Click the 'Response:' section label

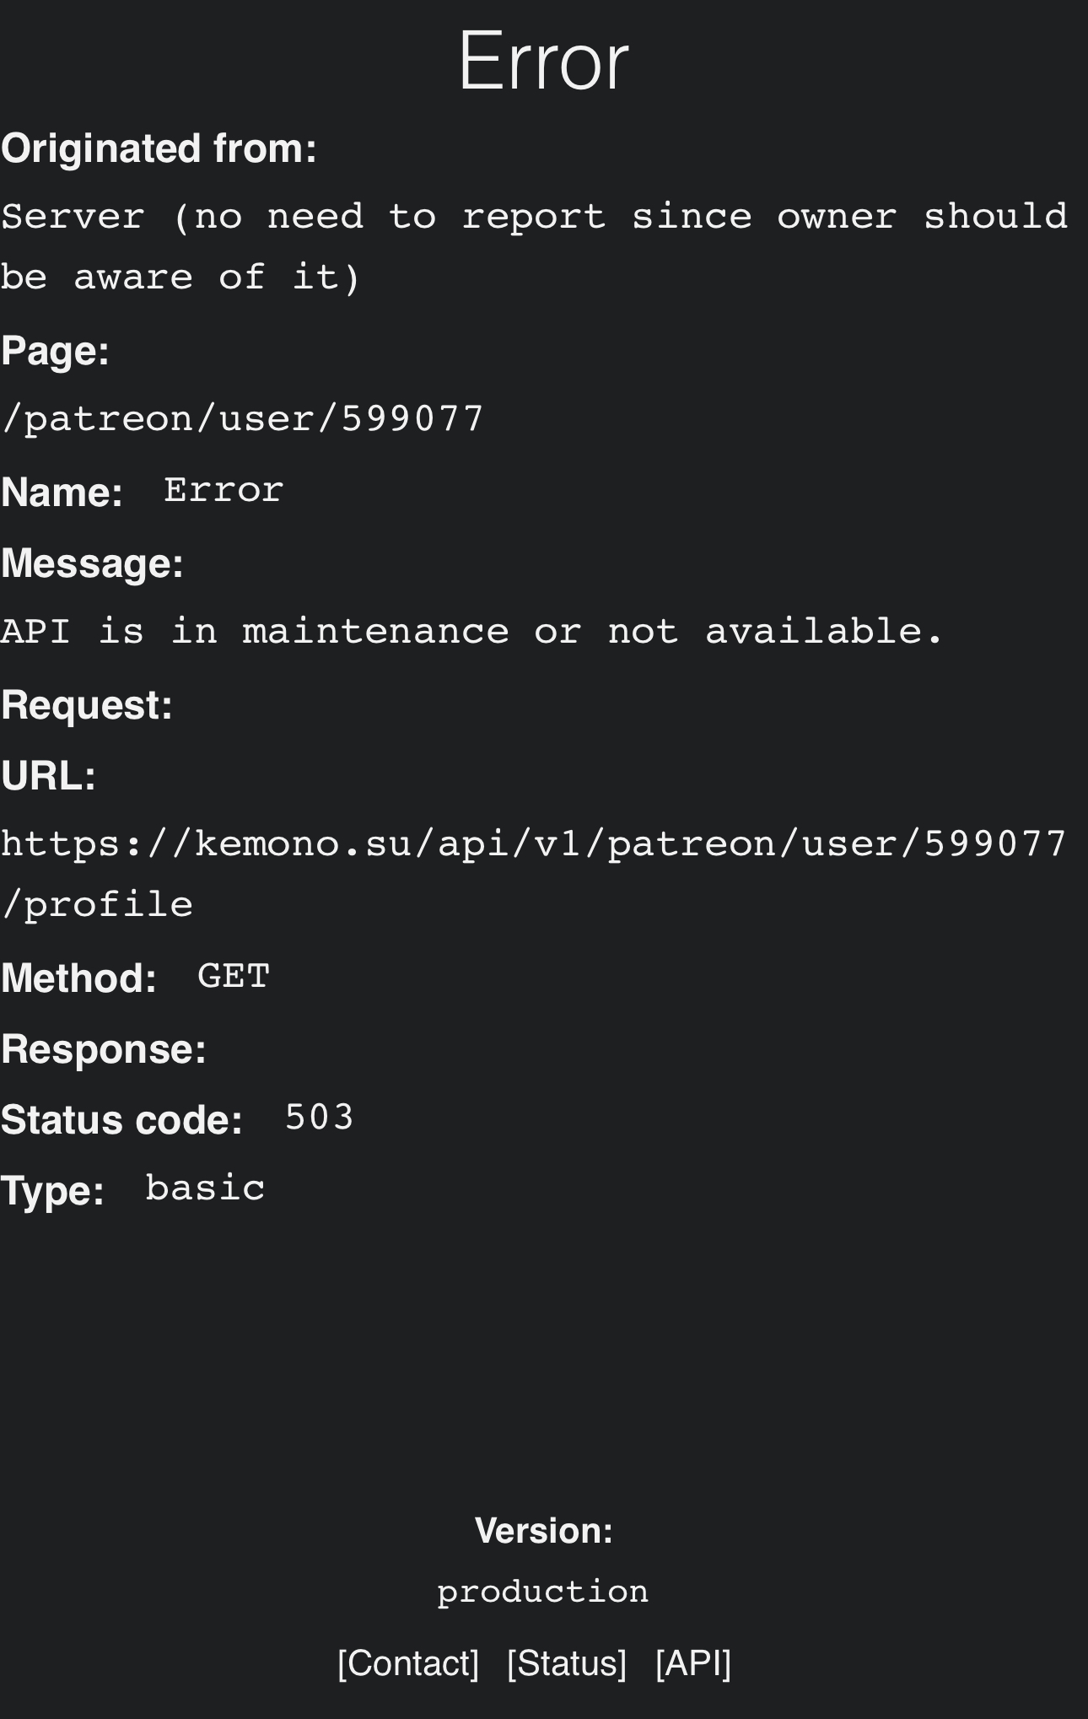104,1048
